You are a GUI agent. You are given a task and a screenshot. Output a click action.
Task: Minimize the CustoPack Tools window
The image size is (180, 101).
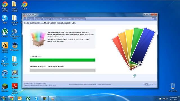click(x=146, y=15)
